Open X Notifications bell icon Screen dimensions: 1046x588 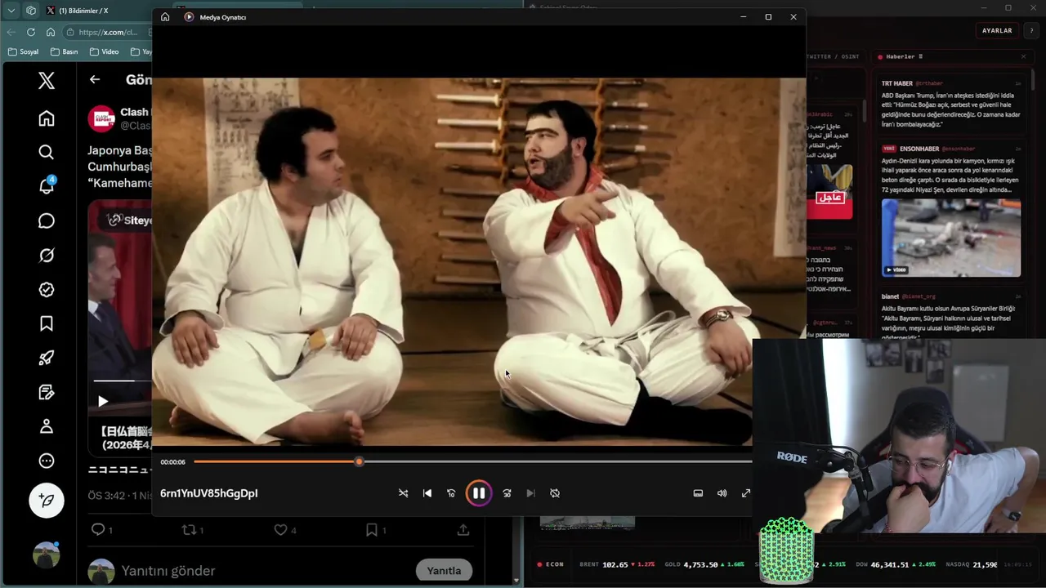coord(47,186)
